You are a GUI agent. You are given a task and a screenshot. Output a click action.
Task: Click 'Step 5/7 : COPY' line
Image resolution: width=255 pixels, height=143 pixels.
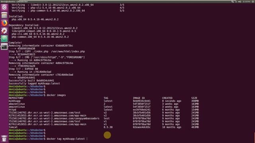click(x=47, y=51)
